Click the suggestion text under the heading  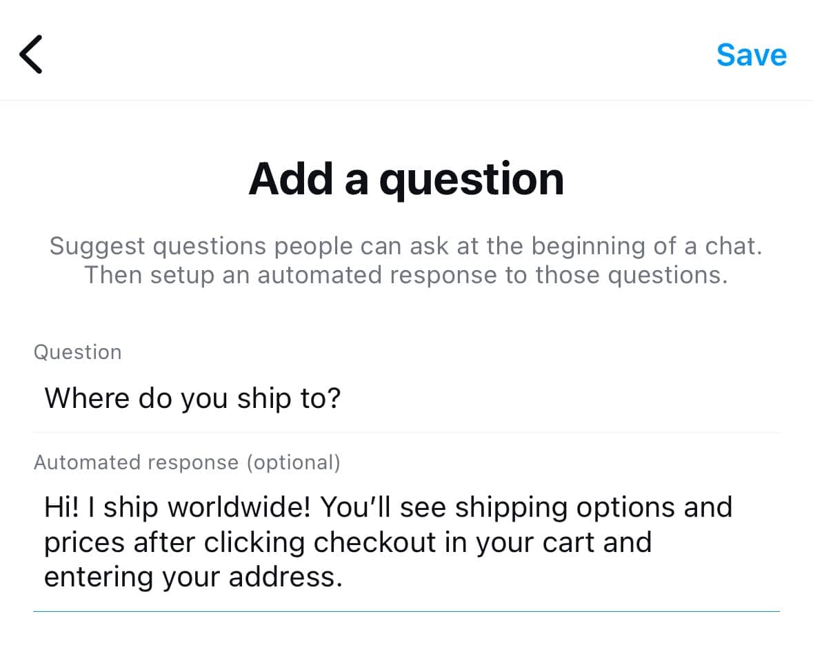406,260
